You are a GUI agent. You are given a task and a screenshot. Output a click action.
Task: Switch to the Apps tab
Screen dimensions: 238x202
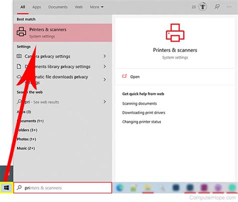(37, 7)
